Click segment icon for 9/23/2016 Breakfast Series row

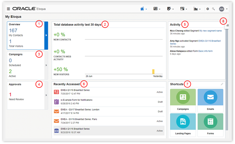pyautogui.click(x=57, y=131)
